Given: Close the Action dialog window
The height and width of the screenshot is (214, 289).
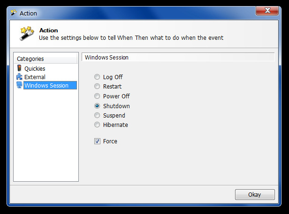Looking at the screenshot, I should tap(267, 10).
